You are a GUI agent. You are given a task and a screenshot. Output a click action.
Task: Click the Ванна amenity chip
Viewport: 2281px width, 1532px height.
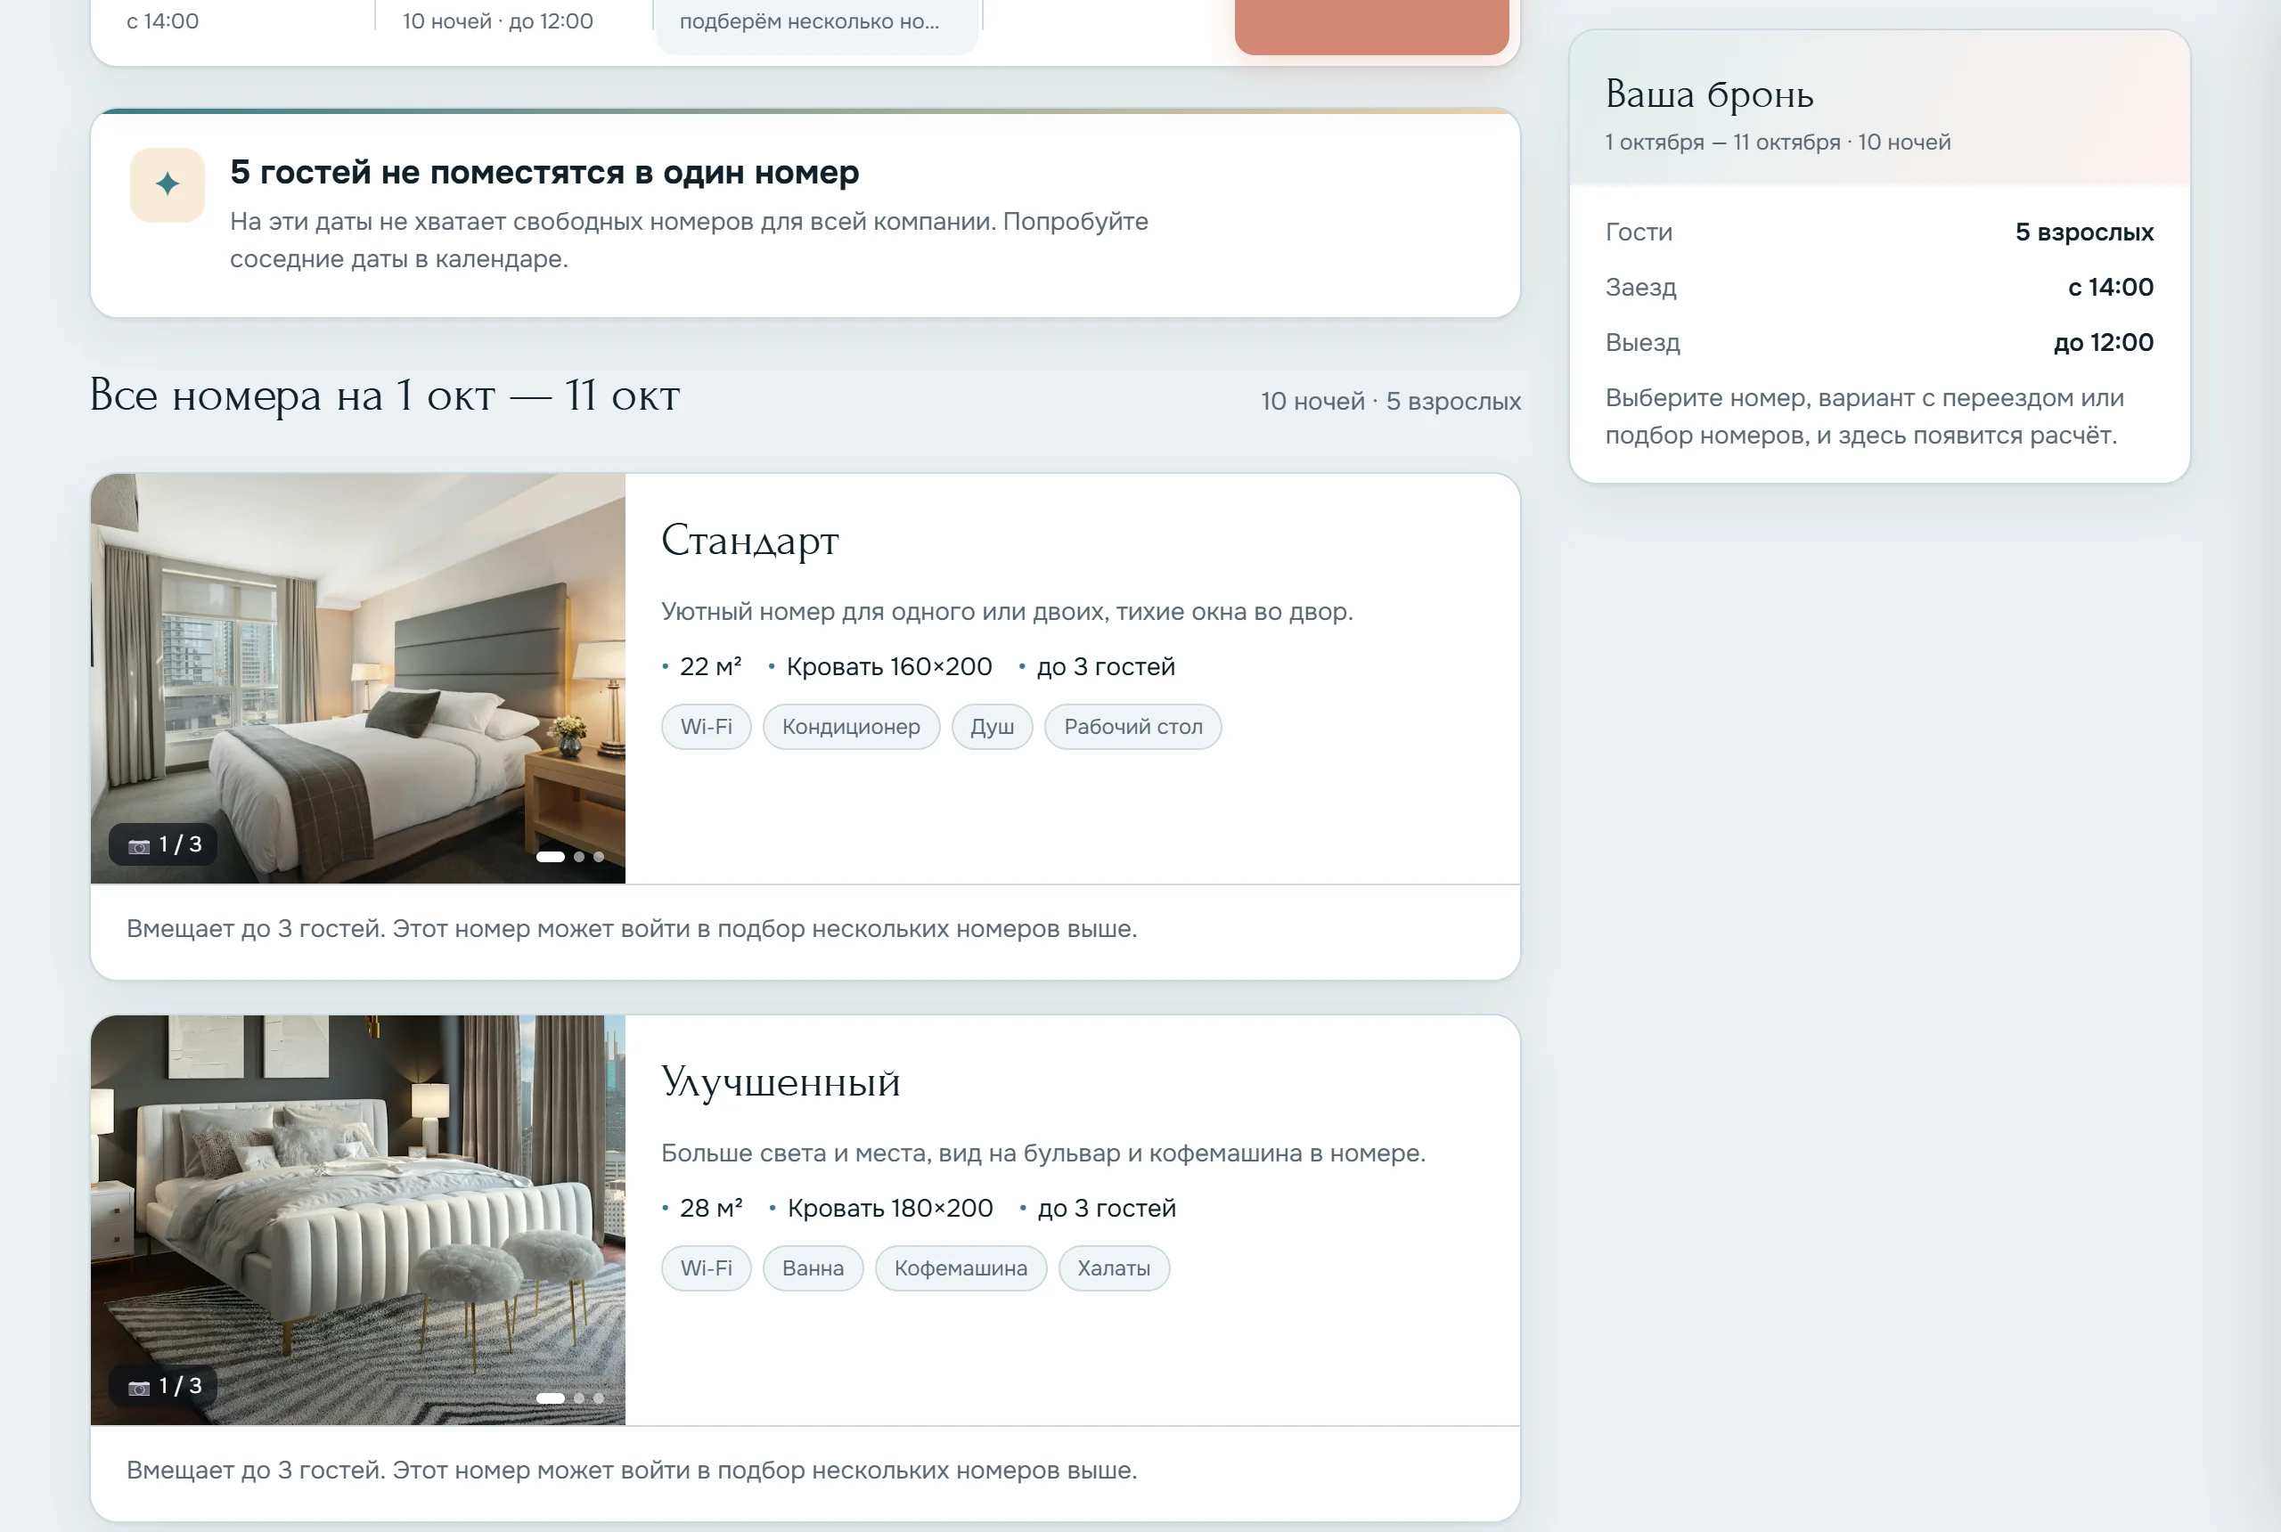(x=813, y=1268)
